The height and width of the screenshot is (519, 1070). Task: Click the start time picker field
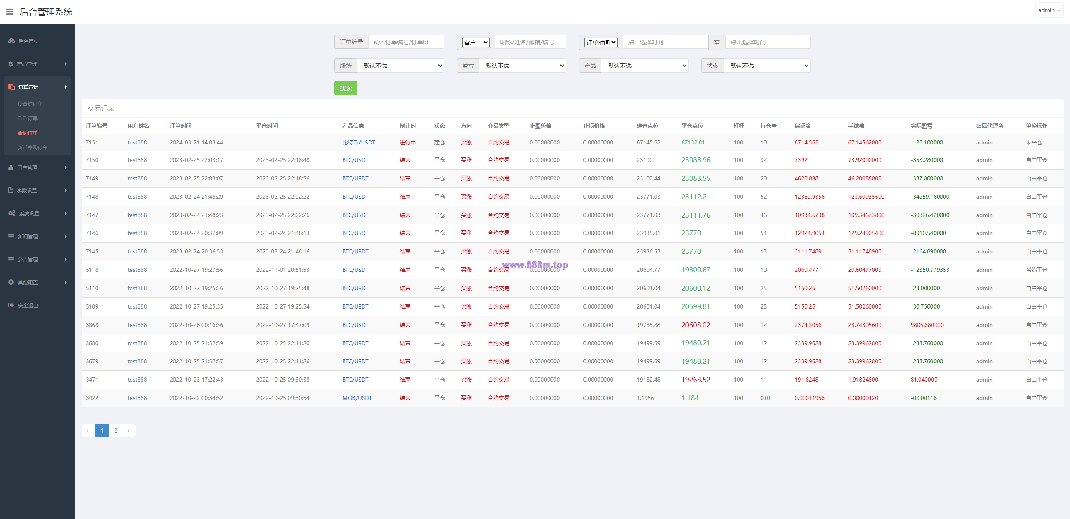(665, 42)
